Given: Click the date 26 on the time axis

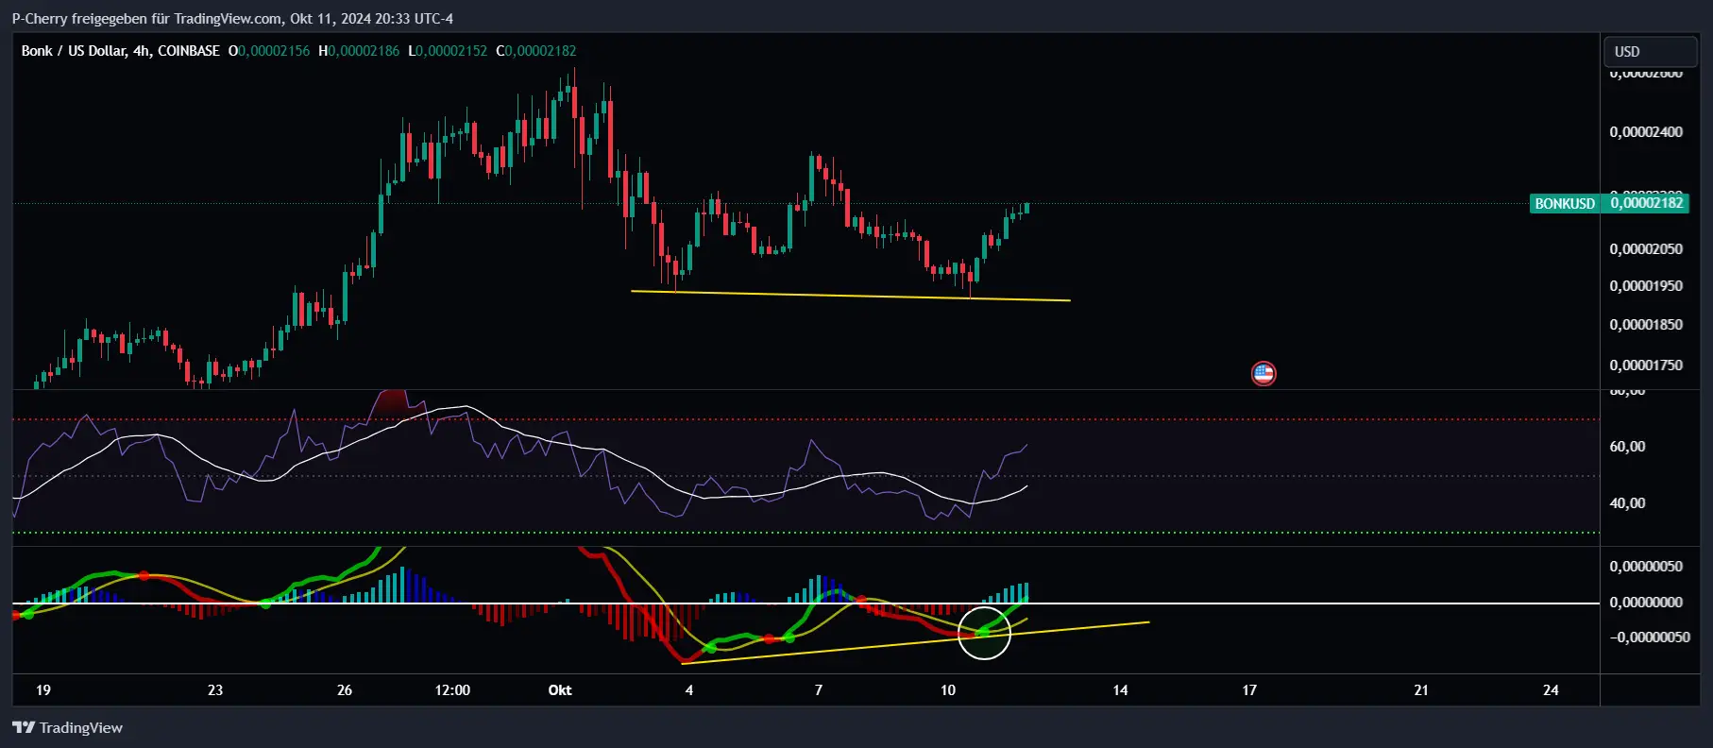Looking at the screenshot, I should tap(345, 690).
